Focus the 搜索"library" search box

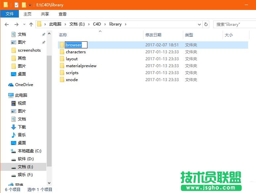[x=234, y=24]
